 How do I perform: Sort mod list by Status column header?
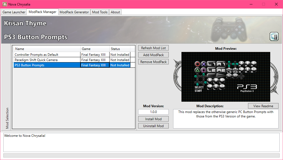pyautogui.click(x=120, y=49)
